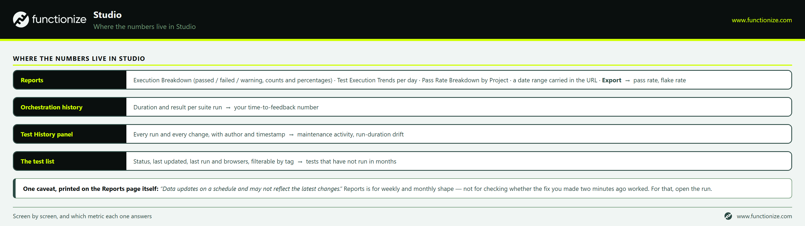Click the bold Export text
805x226 pixels.
611,80
